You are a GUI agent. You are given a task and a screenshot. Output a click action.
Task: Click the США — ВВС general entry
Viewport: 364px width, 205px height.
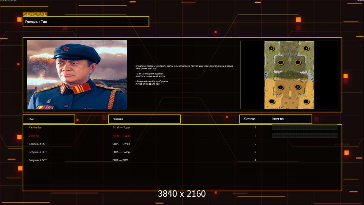click(x=120, y=160)
